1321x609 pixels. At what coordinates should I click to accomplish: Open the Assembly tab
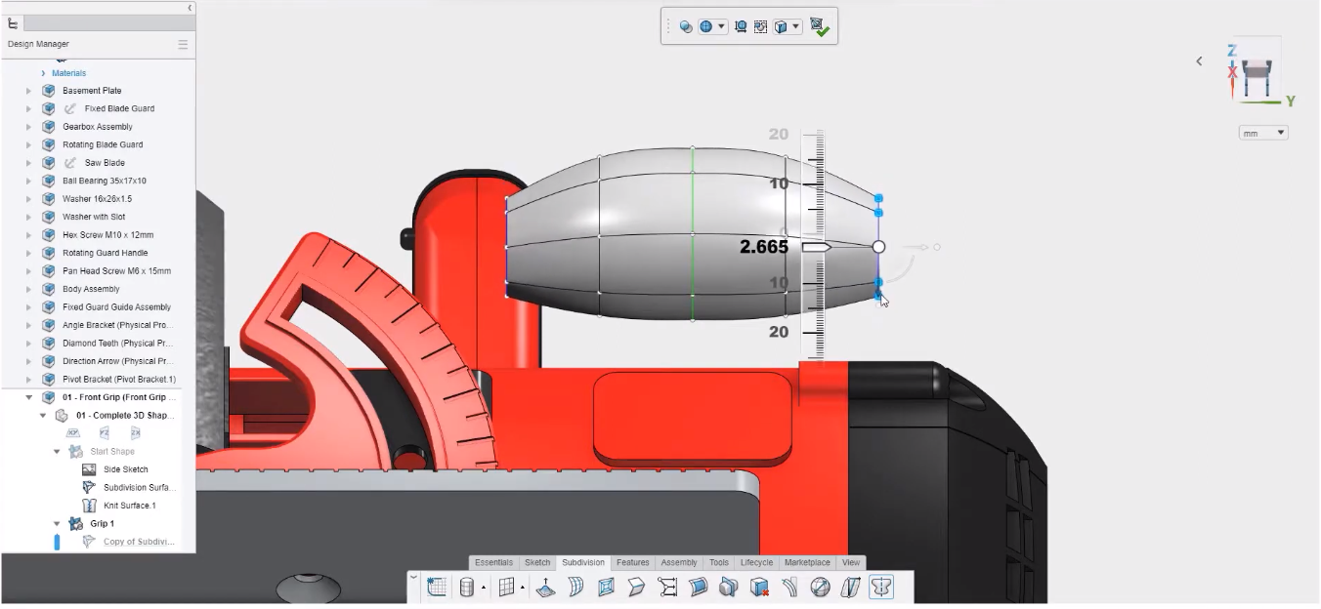tap(678, 562)
